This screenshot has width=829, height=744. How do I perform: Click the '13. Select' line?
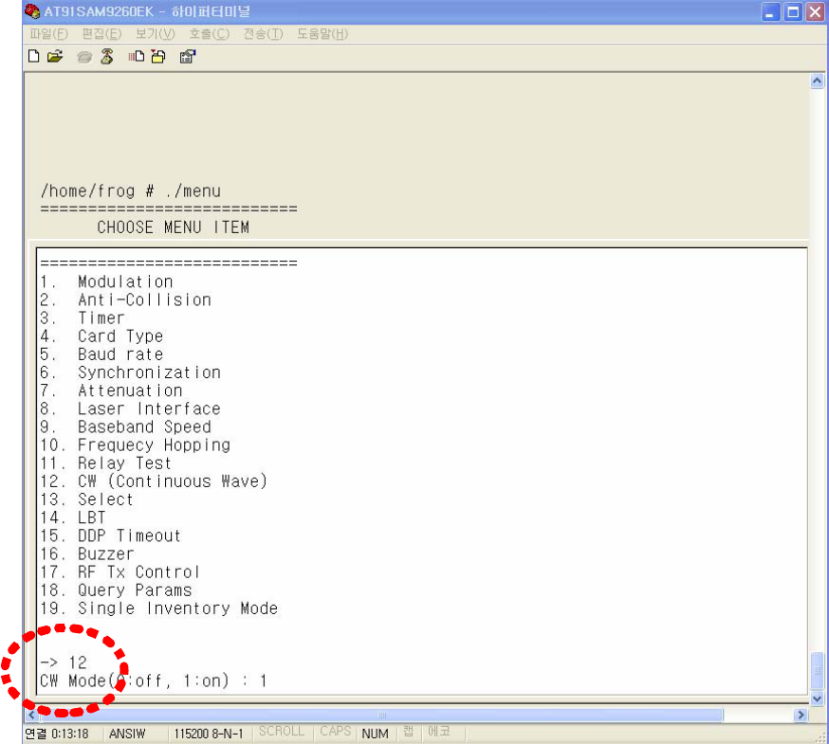[86, 499]
